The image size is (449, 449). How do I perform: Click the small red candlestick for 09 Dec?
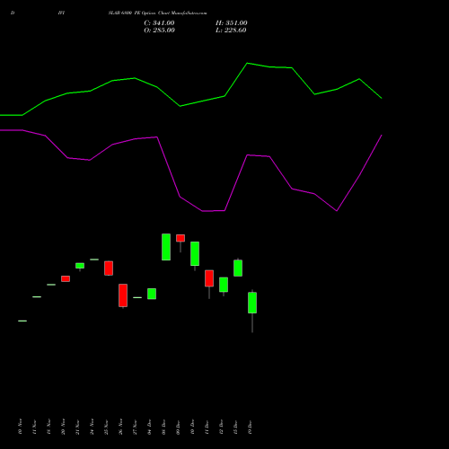180,238
